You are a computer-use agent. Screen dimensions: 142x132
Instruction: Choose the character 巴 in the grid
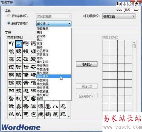(x=63, y=107)
